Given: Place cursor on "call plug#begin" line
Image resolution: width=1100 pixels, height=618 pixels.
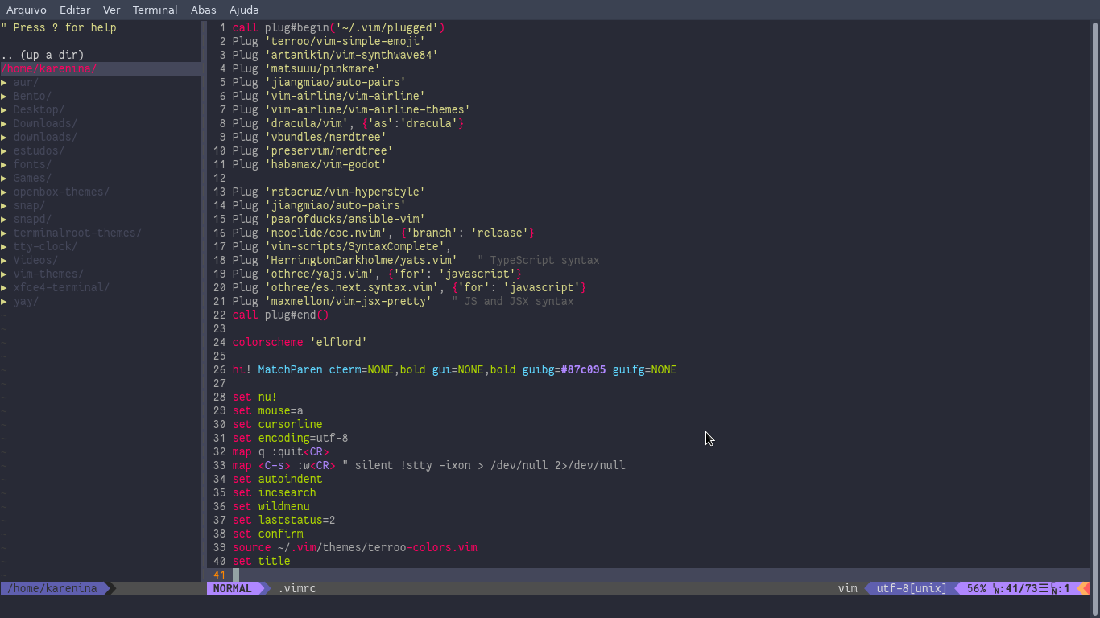Looking at the screenshot, I should click(x=338, y=27).
